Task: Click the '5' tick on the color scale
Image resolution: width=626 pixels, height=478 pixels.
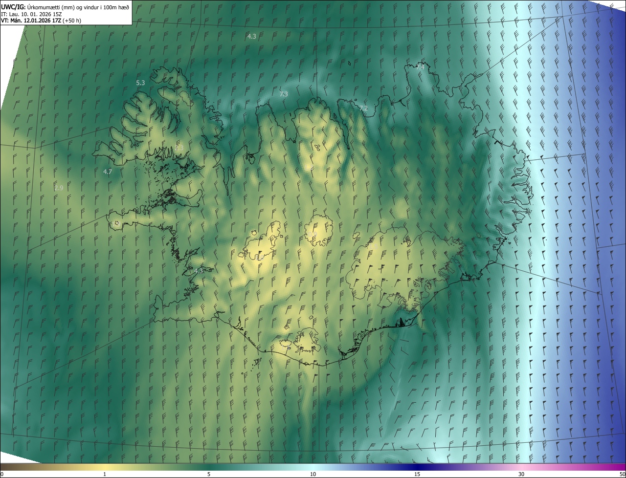Action: (x=209, y=475)
